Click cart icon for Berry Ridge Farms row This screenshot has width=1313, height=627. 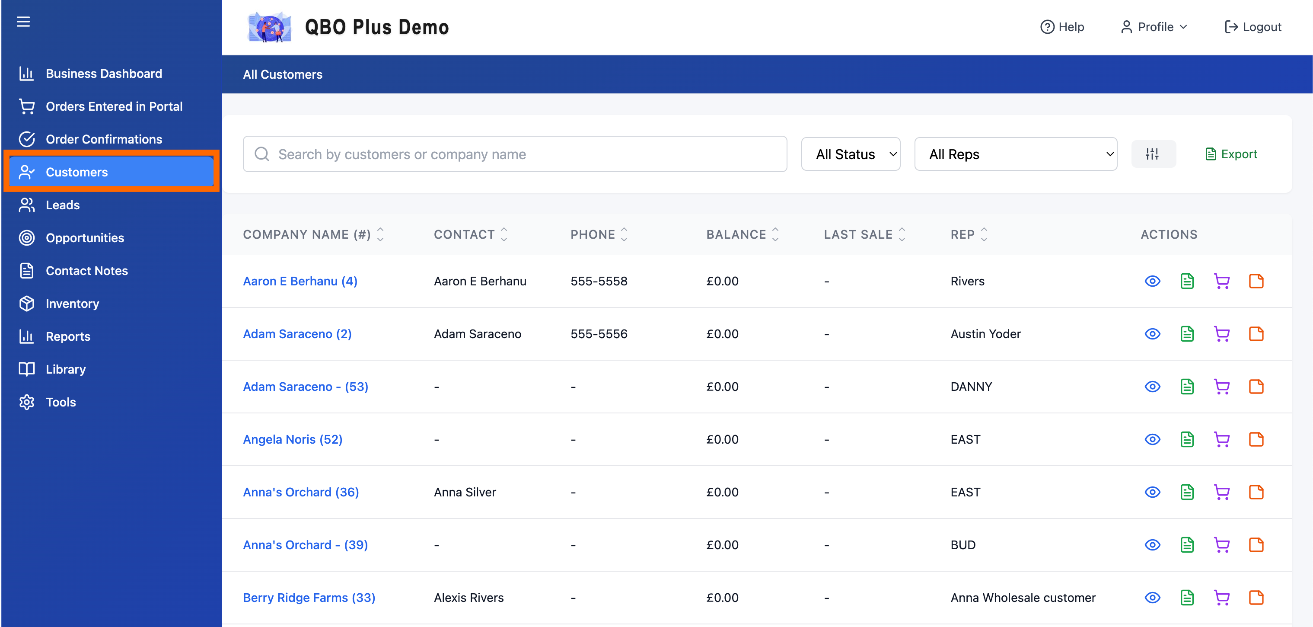pyautogui.click(x=1222, y=598)
